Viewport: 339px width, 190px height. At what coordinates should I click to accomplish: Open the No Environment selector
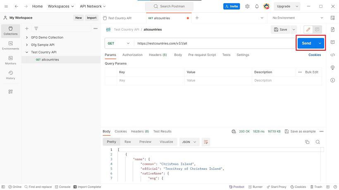coord(298,18)
